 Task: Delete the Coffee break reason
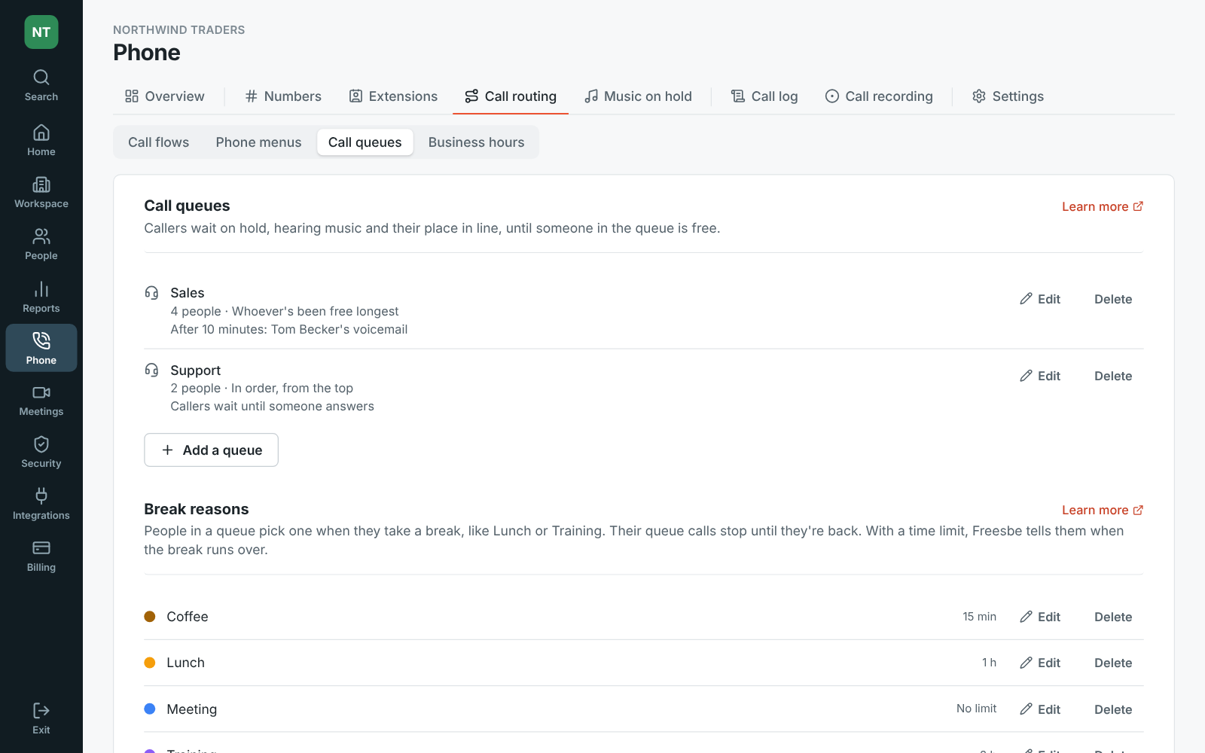click(x=1113, y=617)
